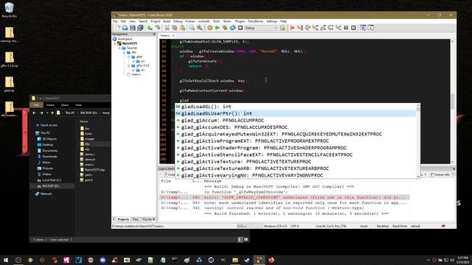
Task: Choose glad_glActiveShaderProgram autocomplete entry
Action: [296, 148]
